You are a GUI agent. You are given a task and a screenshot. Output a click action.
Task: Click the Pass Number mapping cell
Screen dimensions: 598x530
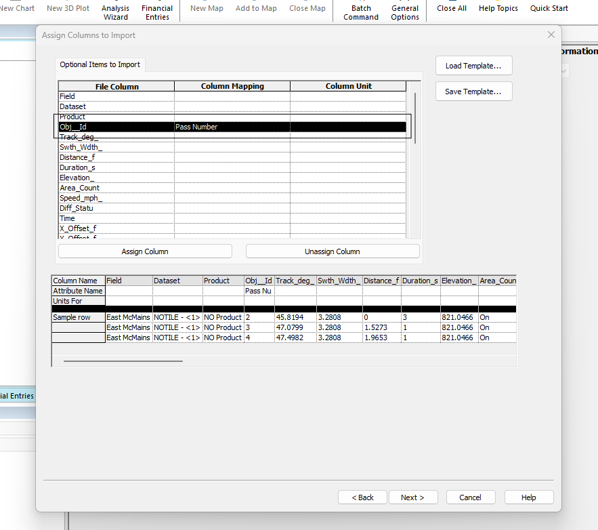coord(232,127)
